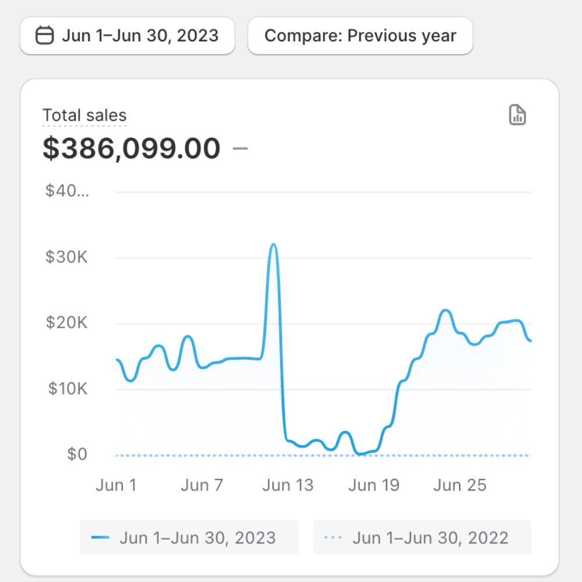The width and height of the screenshot is (582, 582).
Task: Click the Jun 19 x-axis label
Action: pyautogui.click(x=374, y=485)
